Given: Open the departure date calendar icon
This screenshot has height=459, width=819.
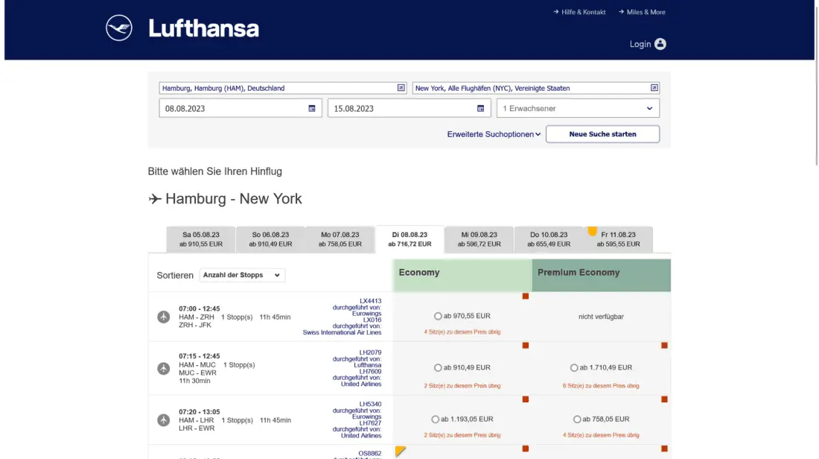Looking at the screenshot, I should click(312, 109).
